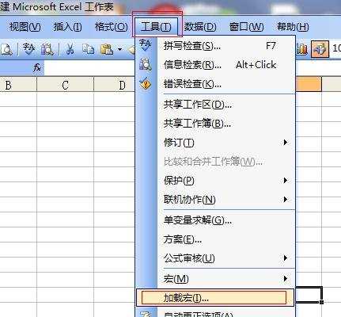
Task: Select column C header
Action: click(x=65, y=85)
